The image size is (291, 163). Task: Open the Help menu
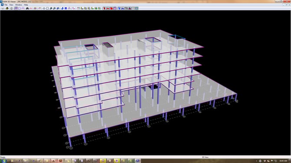coord(26,5)
